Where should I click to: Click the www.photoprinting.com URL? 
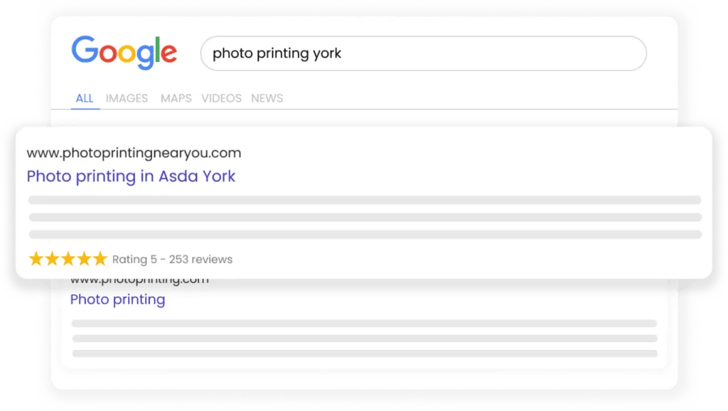(x=139, y=280)
